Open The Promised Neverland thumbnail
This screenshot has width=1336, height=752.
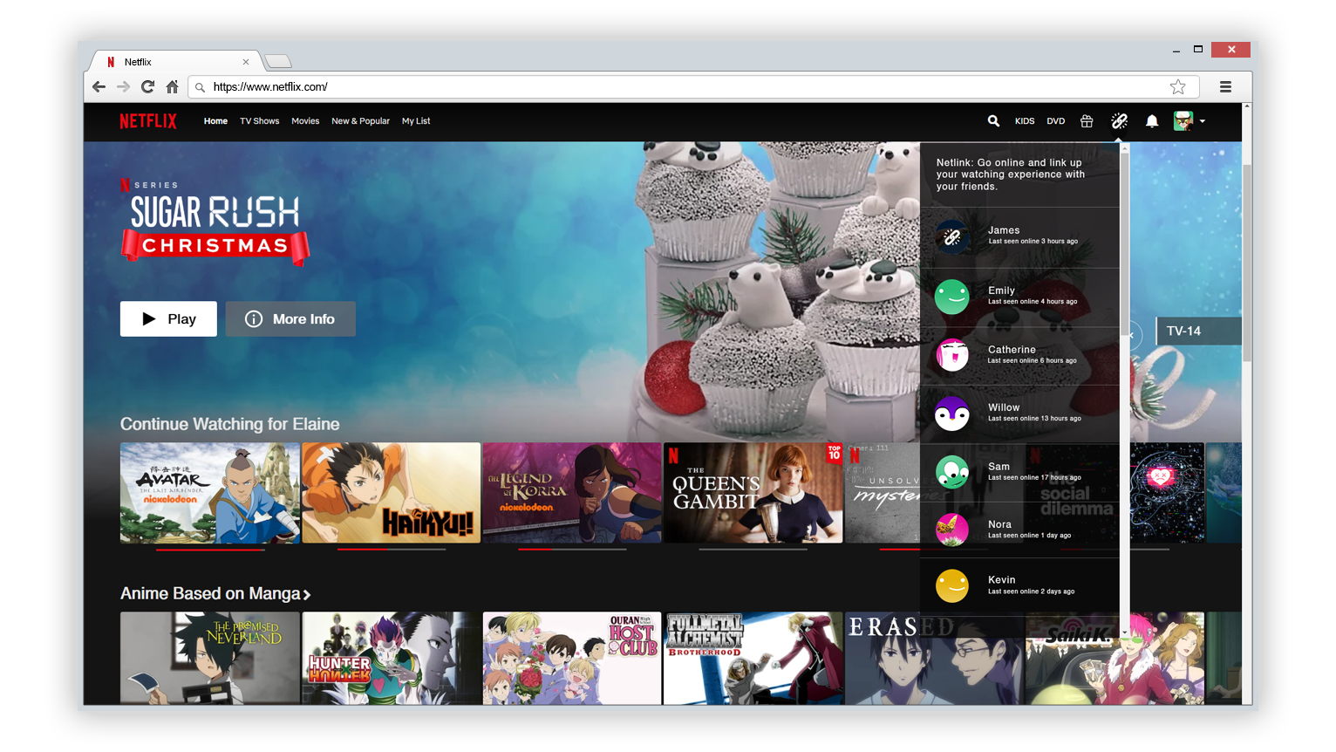pyautogui.click(x=210, y=659)
